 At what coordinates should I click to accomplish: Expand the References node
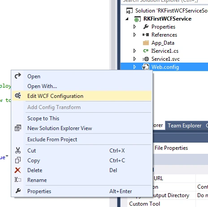point(134,35)
